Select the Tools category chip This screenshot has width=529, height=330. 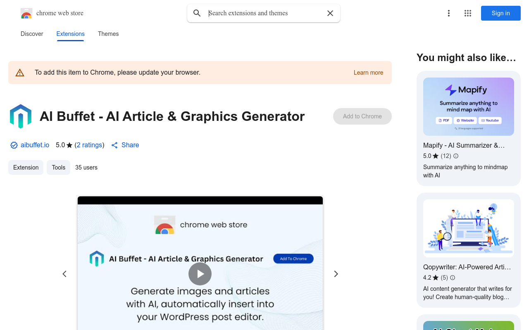pyautogui.click(x=59, y=167)
